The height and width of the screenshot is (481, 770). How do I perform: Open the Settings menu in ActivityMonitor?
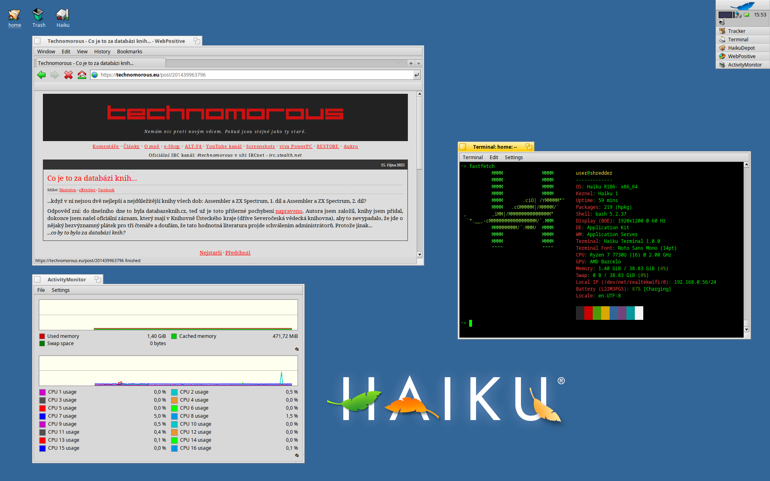click(61, 290)
